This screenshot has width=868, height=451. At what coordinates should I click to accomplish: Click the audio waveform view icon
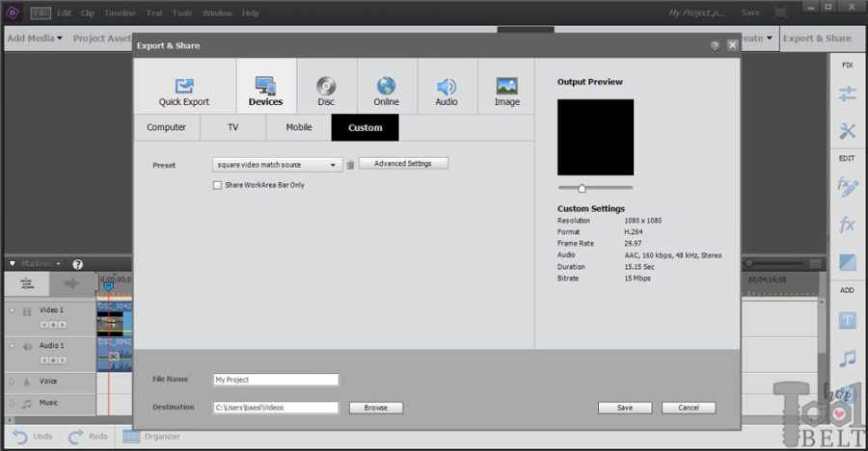(x=70, y=284)
